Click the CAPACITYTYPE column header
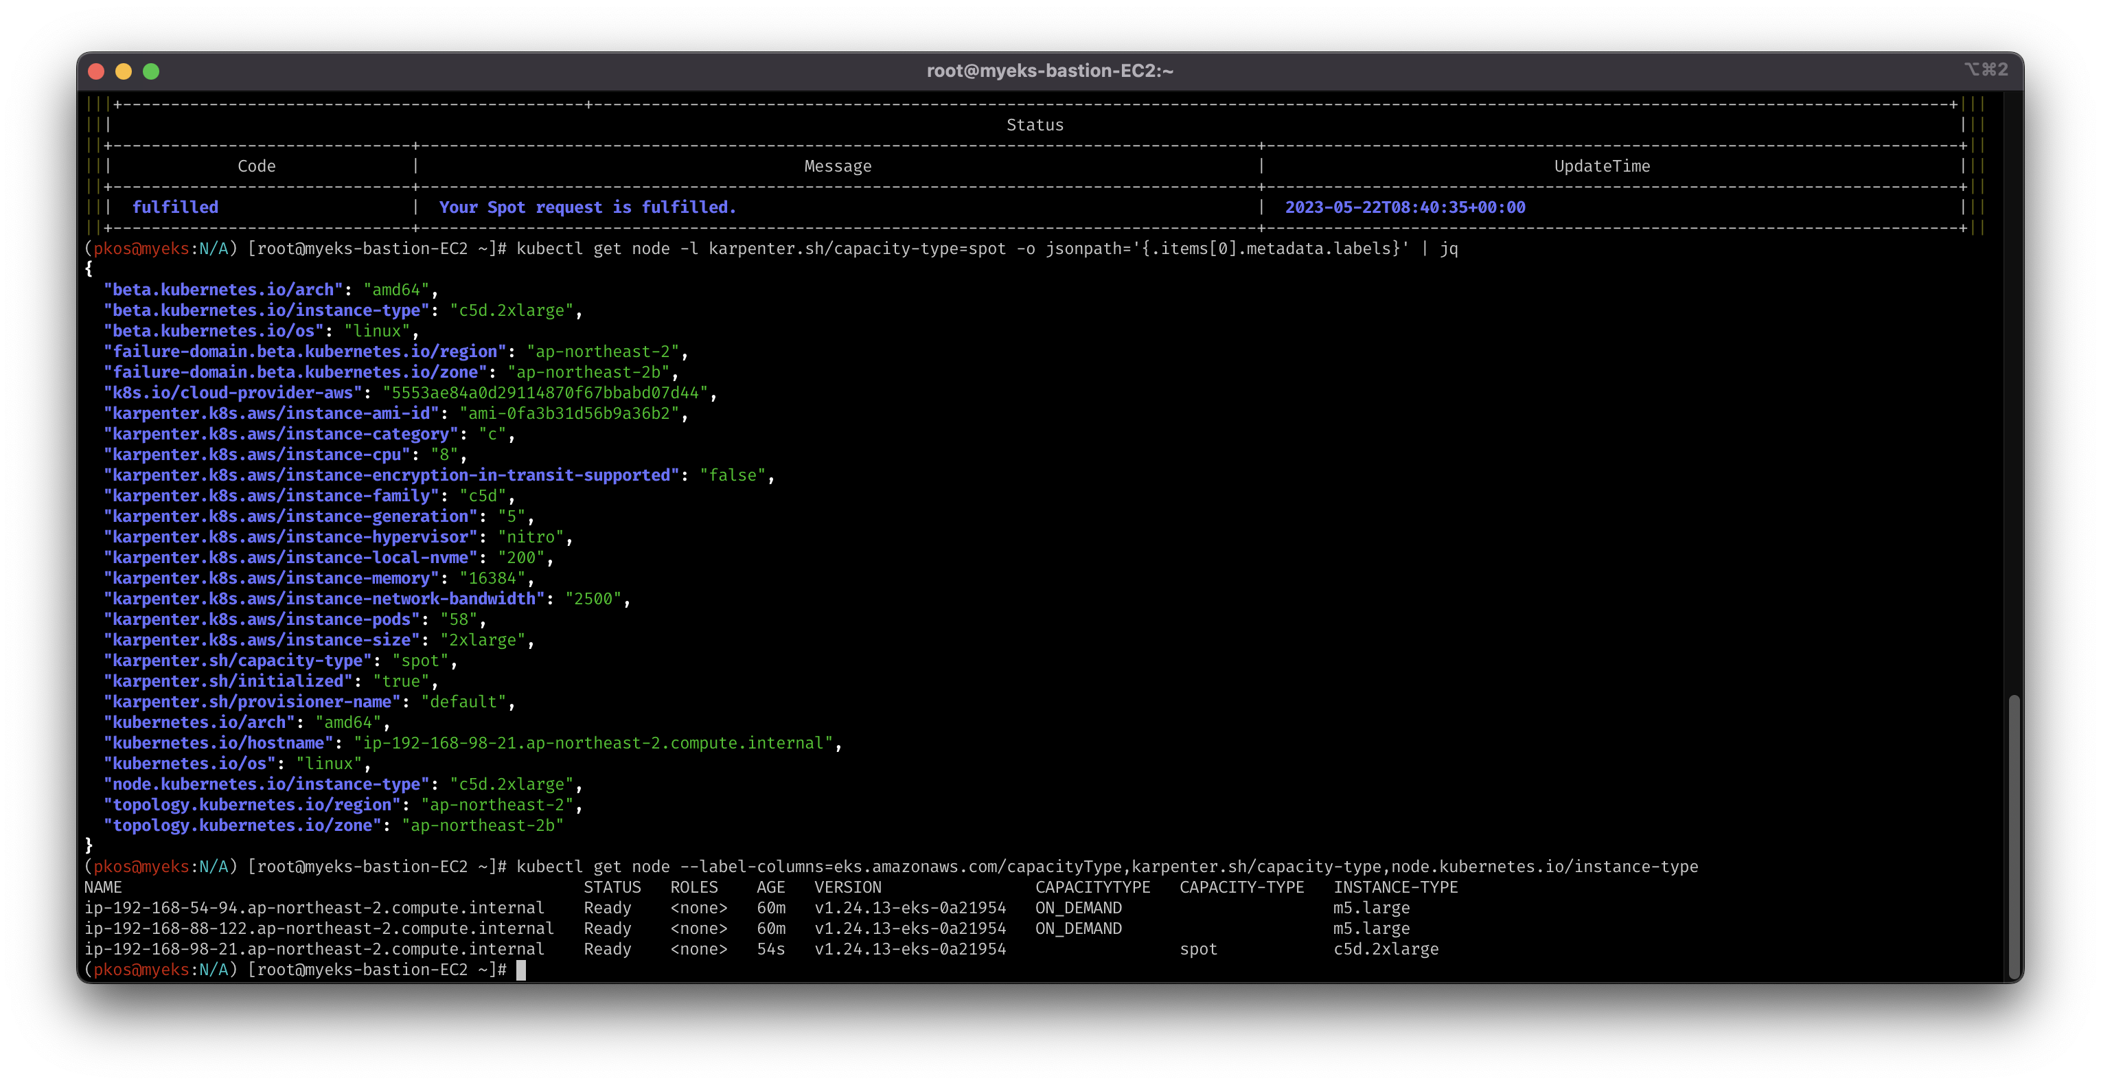 click(x=1092, y=887)
